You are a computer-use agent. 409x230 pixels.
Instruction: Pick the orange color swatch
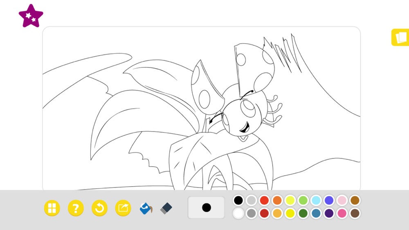(277, 200)
